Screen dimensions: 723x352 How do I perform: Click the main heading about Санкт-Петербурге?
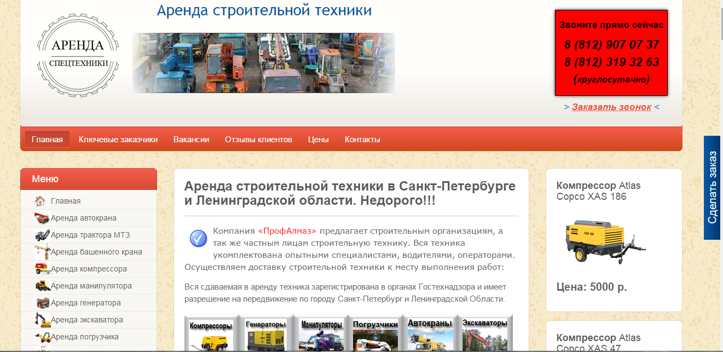click(350, 193)
